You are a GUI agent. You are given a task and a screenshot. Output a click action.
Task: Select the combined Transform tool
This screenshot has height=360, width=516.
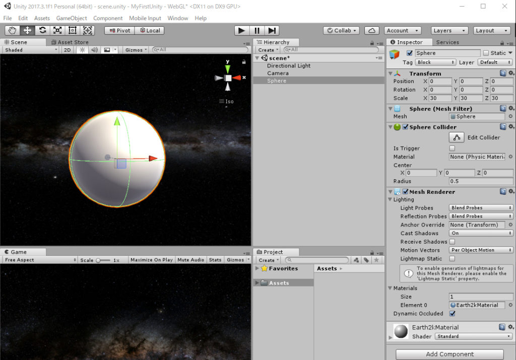coord(88,31)
